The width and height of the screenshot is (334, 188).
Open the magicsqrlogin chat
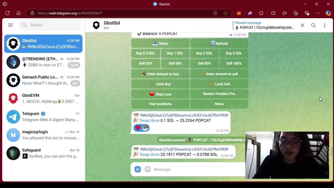43,135
